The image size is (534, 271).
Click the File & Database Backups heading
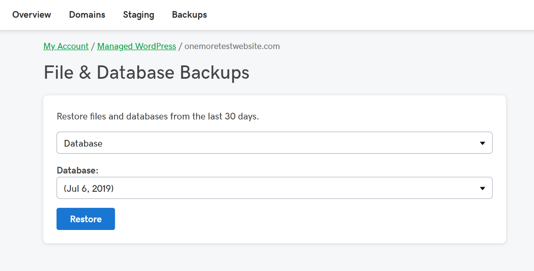(x=147, y=72)
